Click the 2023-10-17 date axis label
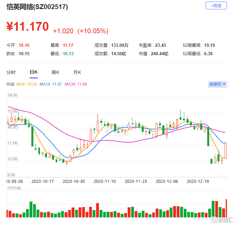The image size is (235, 225). click(43, 181)
